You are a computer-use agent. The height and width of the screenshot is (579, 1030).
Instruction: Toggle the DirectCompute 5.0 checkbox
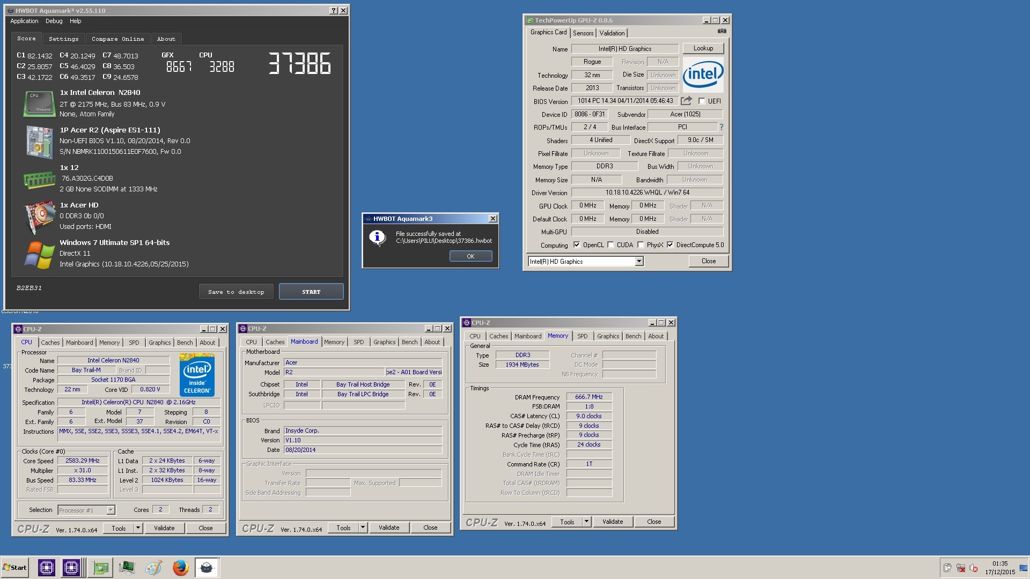point(670,244)
